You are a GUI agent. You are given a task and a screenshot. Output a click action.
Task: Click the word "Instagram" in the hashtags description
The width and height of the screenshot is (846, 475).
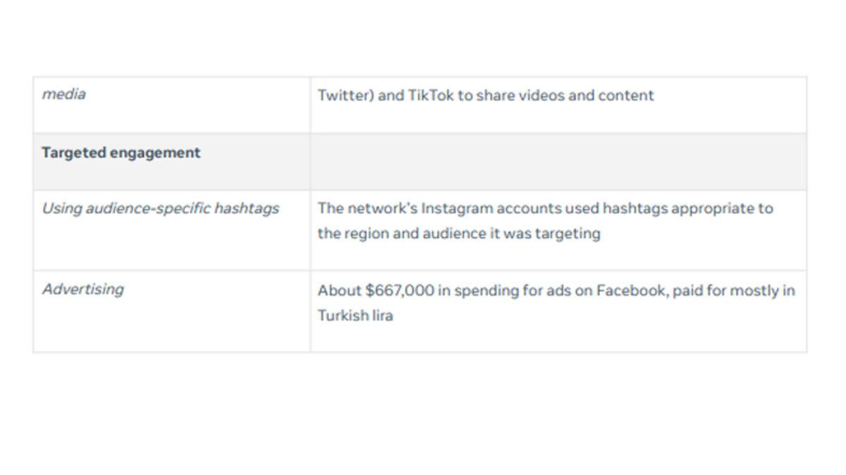click(457, 208)
